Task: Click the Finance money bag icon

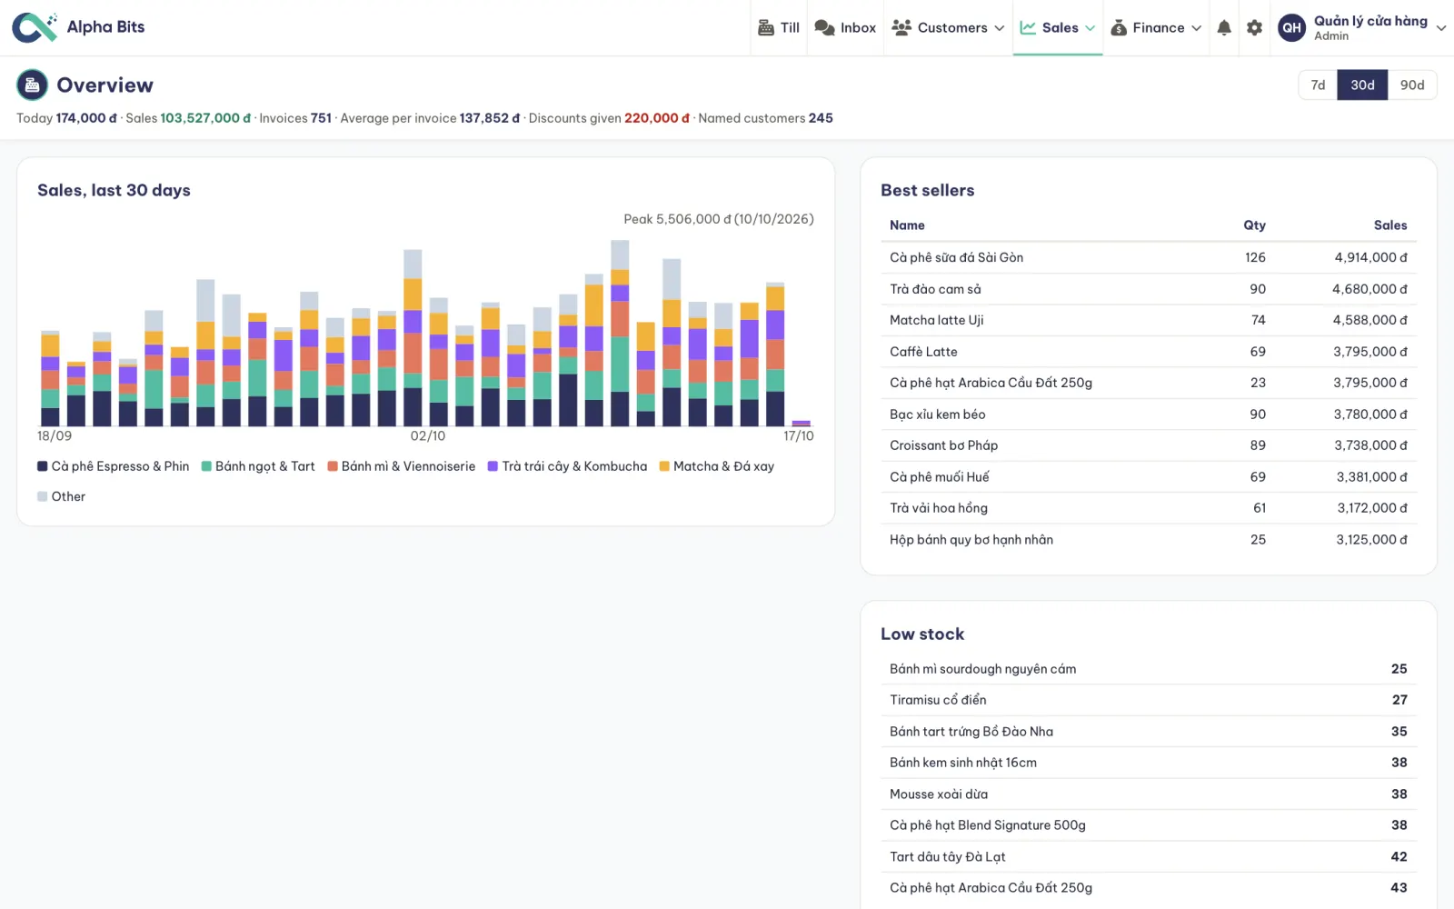Action: [1119, 27]
